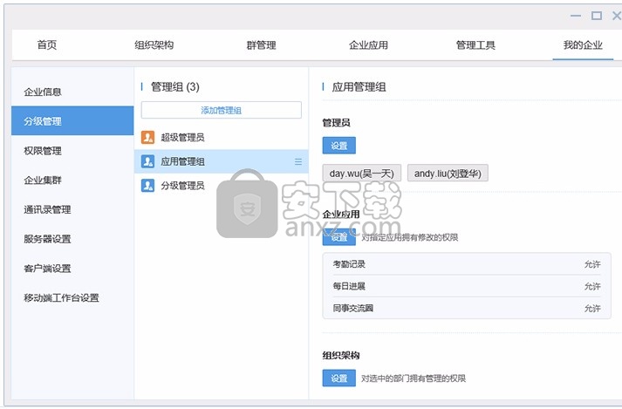Click 设置 button under 组织架构
Viewport: 622px width, 409px height.
click(x=339, y=378)
